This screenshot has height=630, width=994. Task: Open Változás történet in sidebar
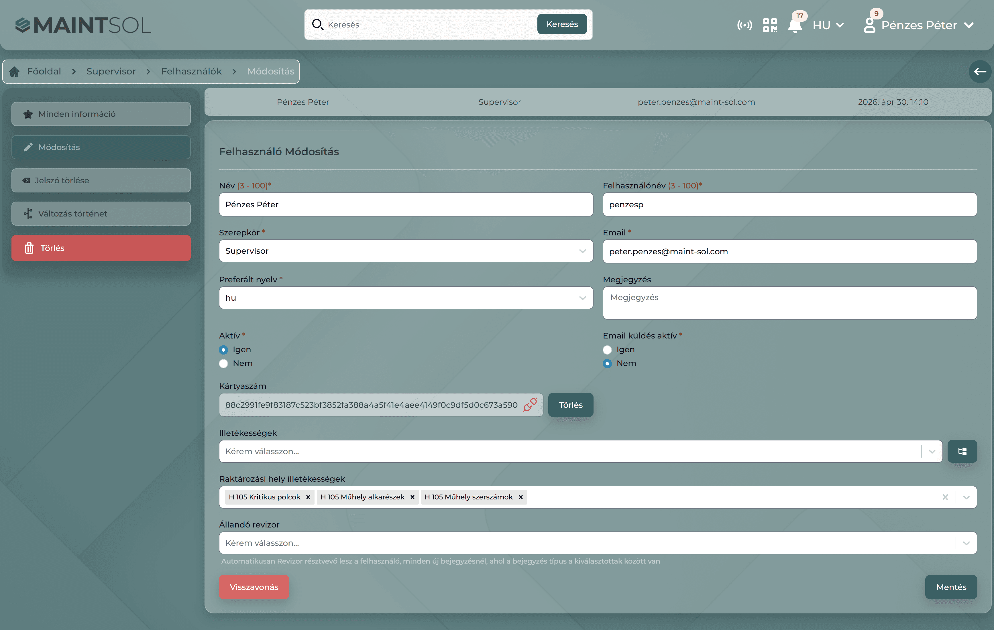point(101,214)
